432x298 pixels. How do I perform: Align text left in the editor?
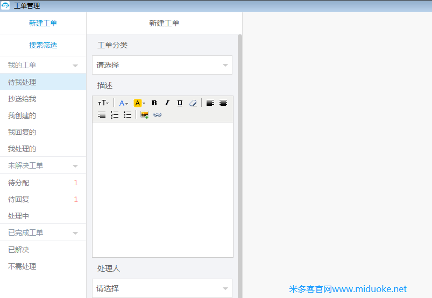point(210,103)
